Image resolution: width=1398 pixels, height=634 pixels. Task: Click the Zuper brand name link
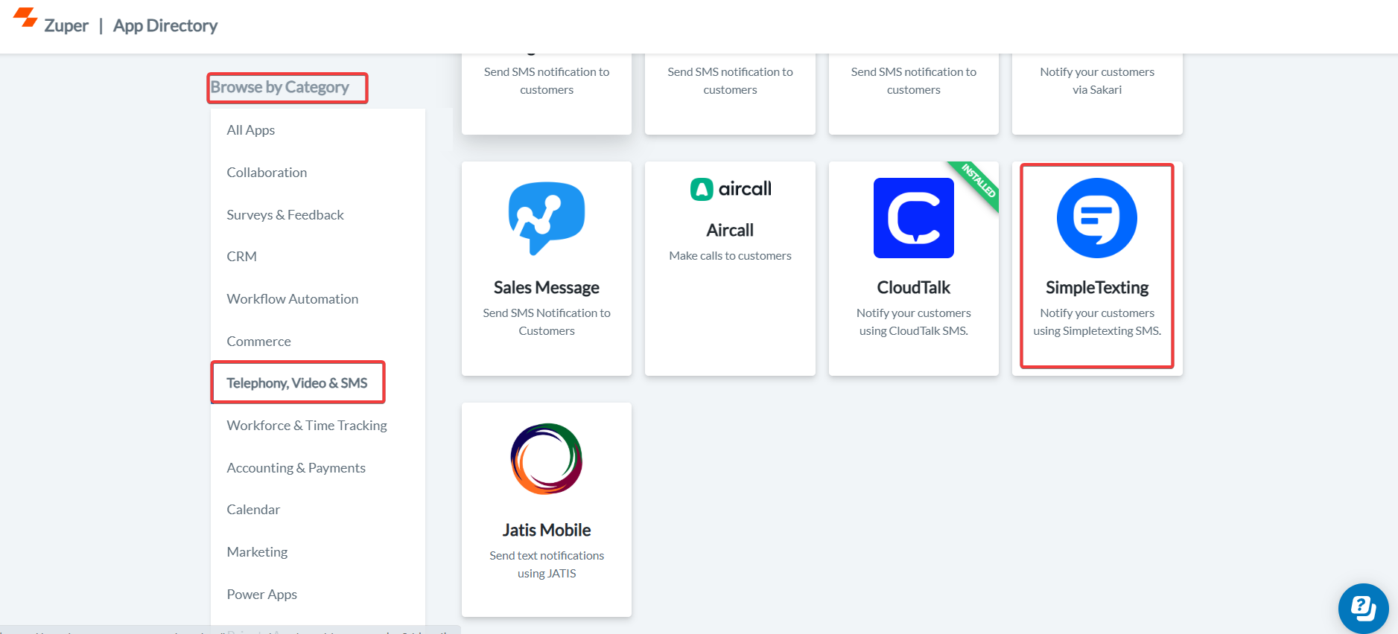pyautogui.click(x=66, y=26)
